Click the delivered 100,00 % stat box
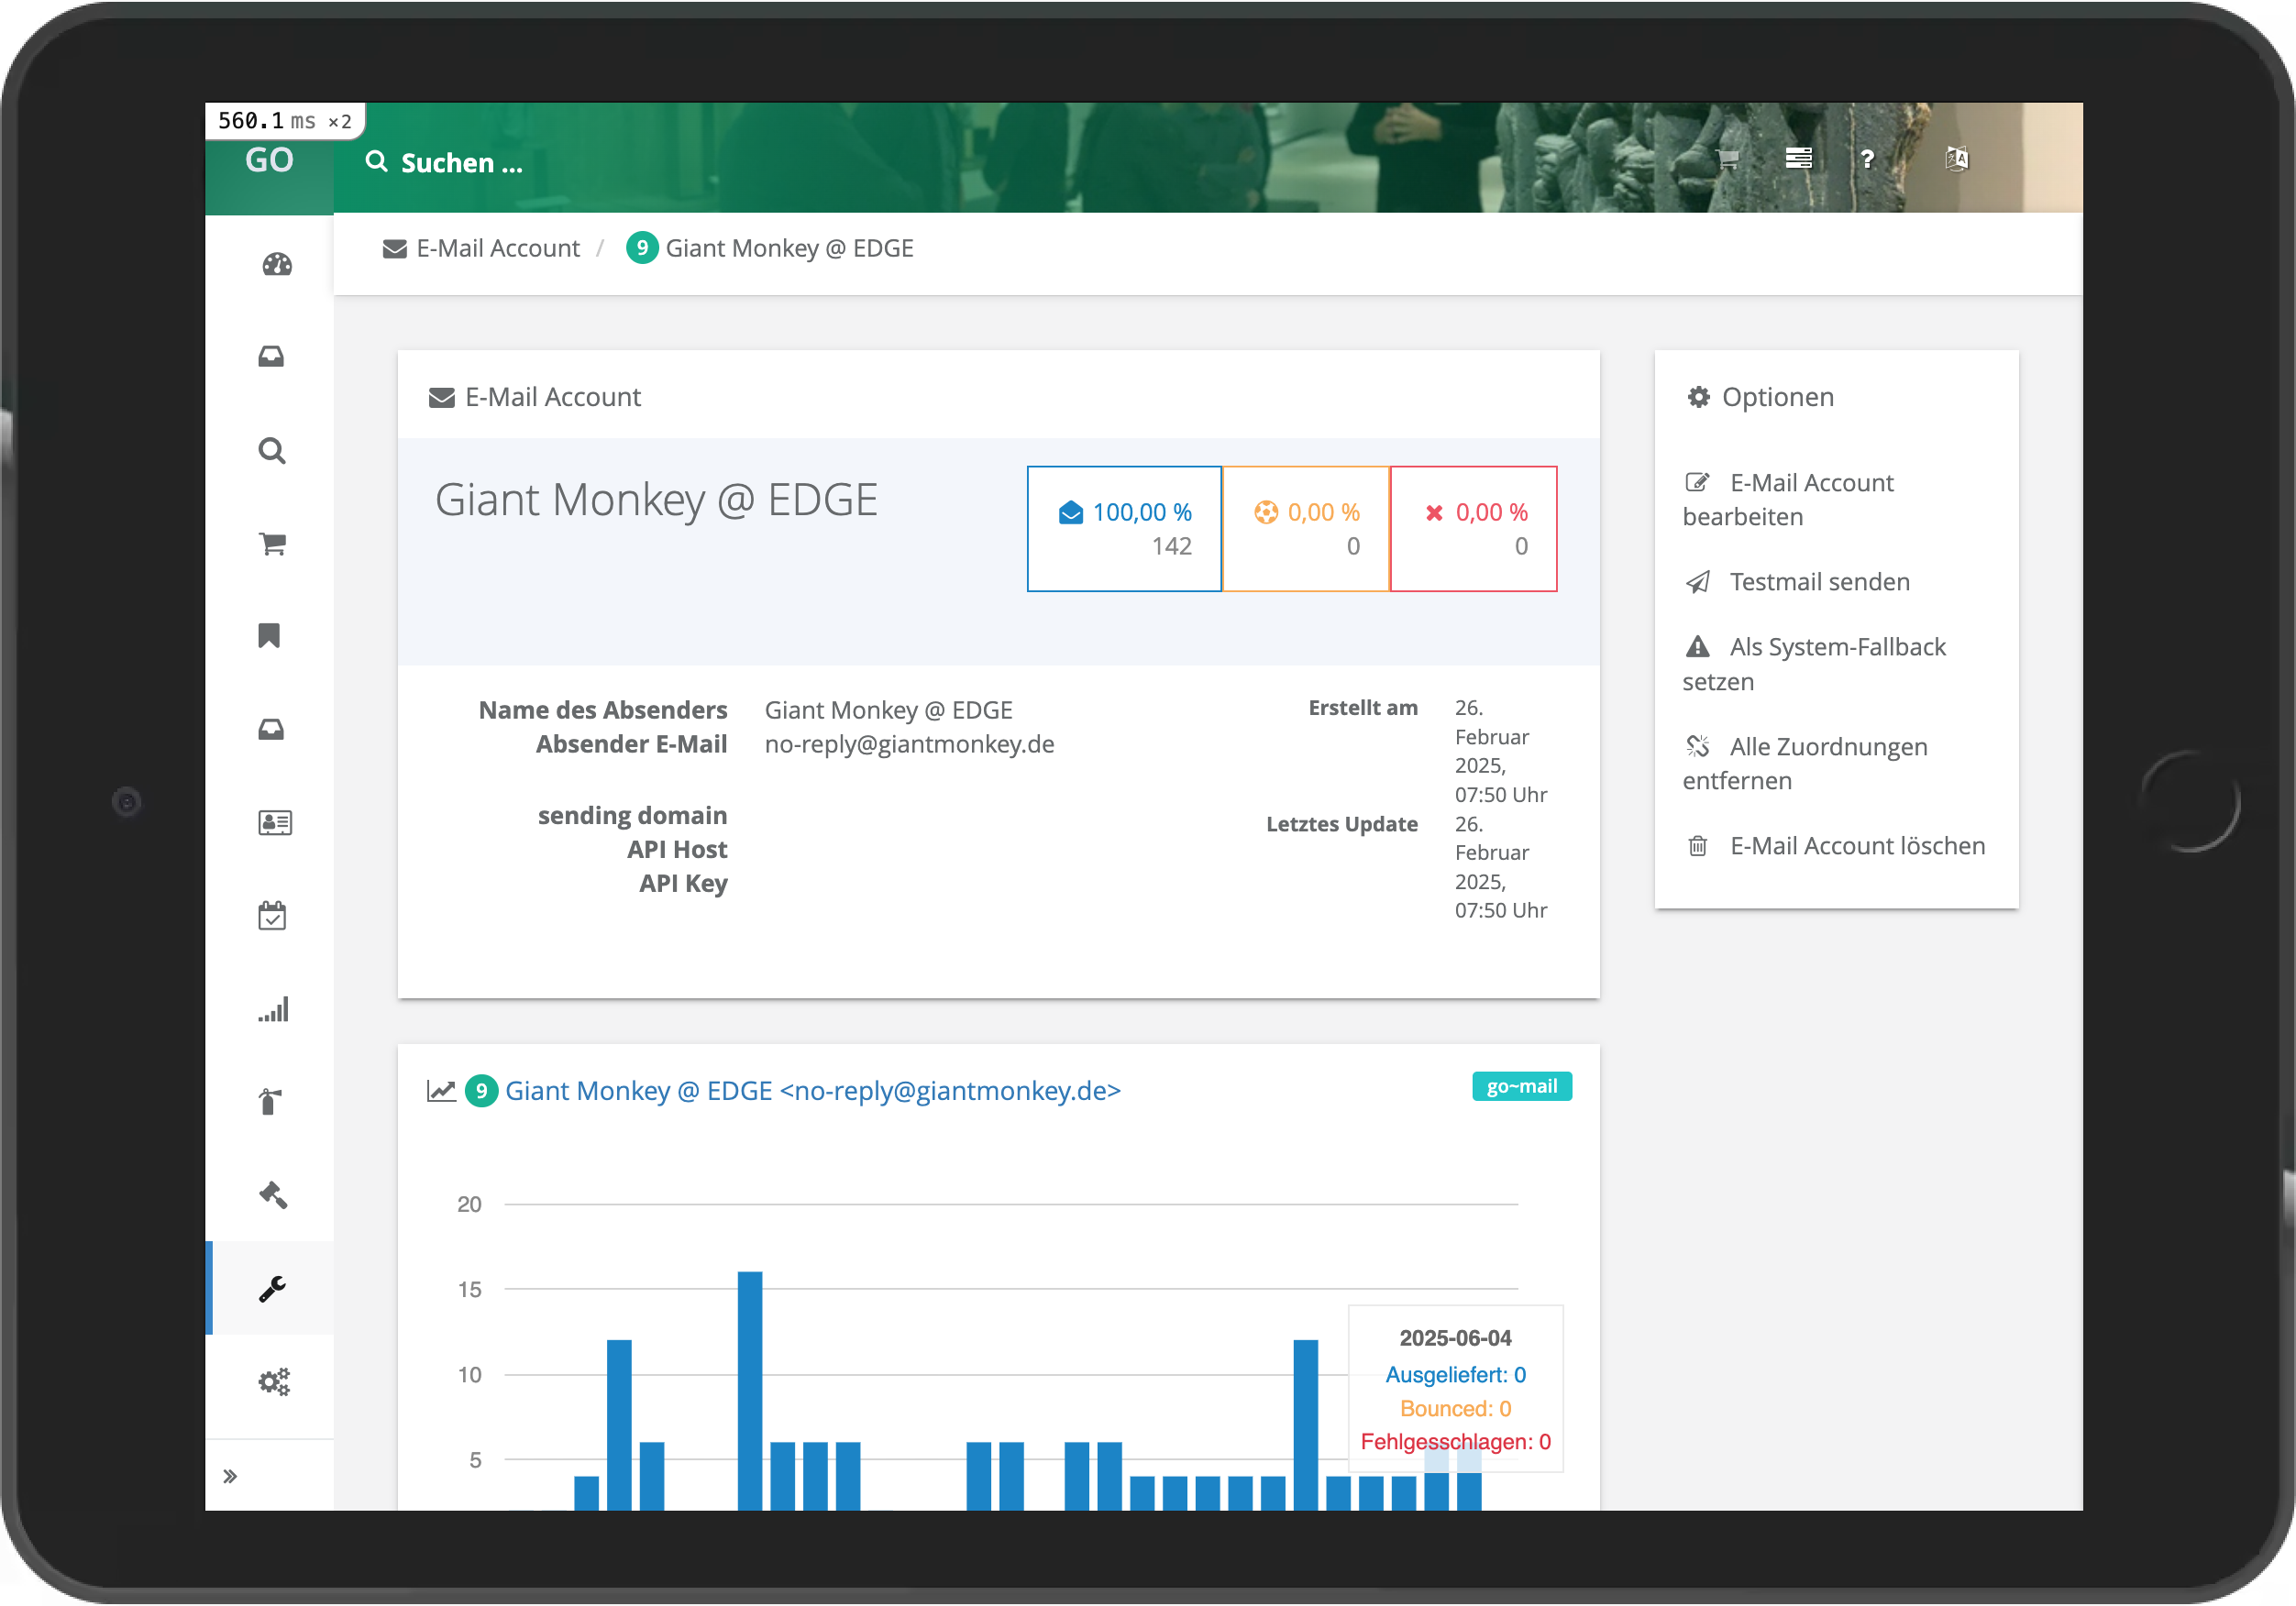The height and width of the screenshot is (1606, 2296). [1124, 528]
